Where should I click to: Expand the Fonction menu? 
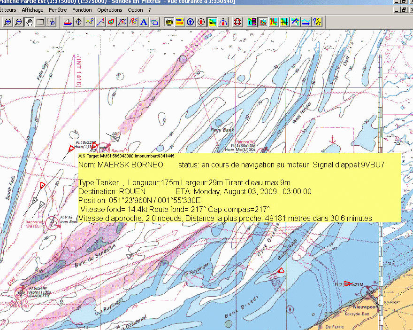coord(82,10)
